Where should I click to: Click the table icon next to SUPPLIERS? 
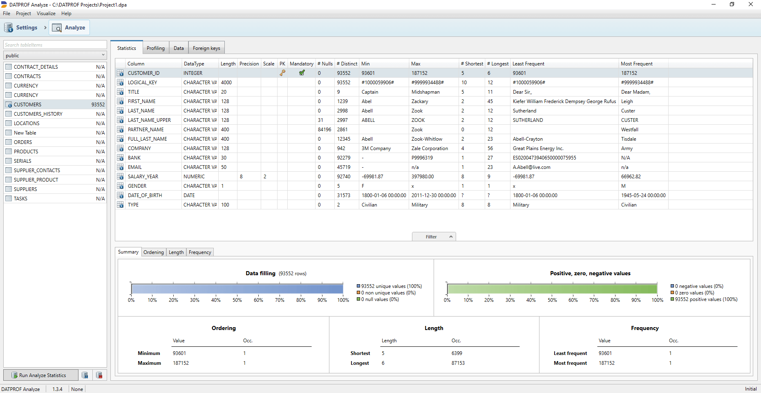9,189
